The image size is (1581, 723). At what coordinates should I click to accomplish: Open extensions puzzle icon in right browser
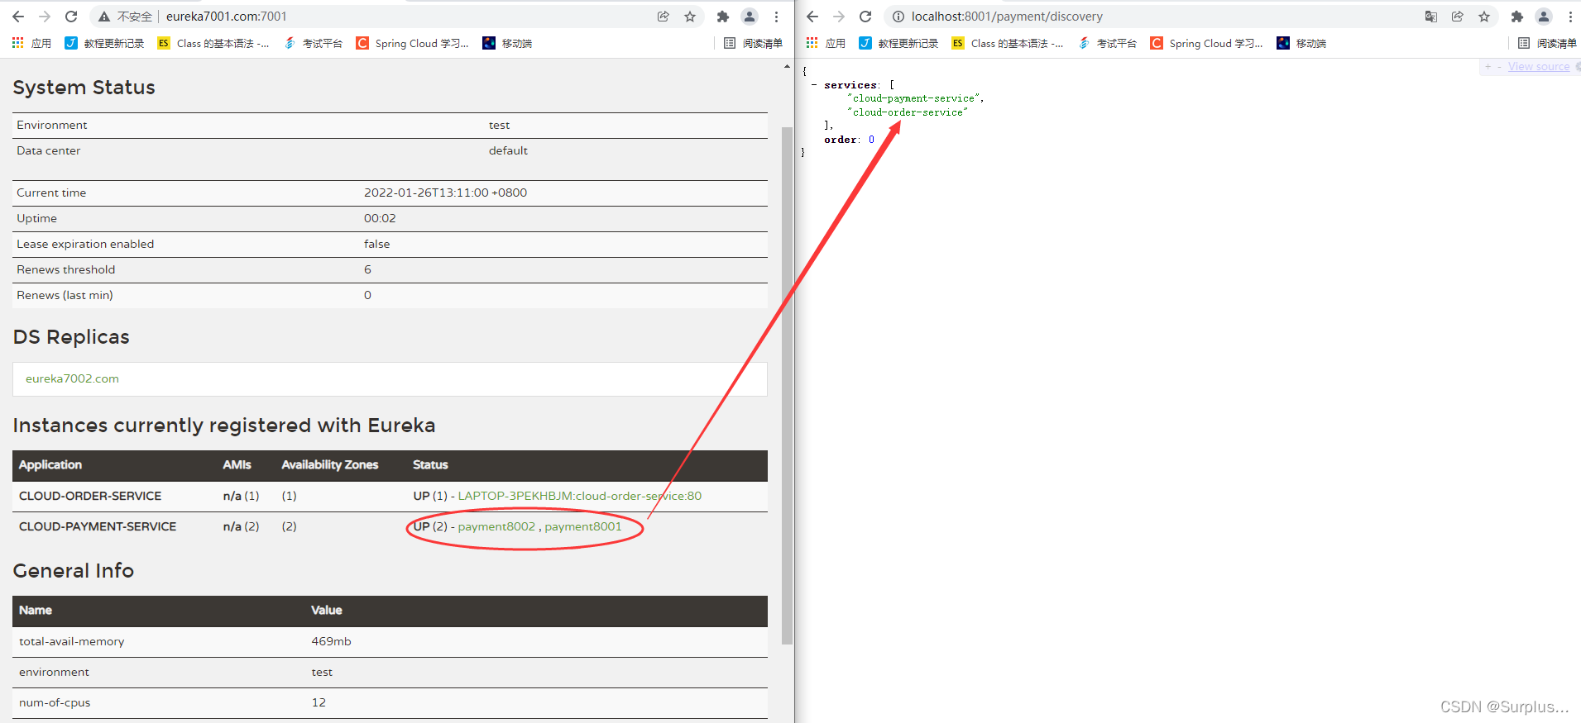(x=1517, y=17)
